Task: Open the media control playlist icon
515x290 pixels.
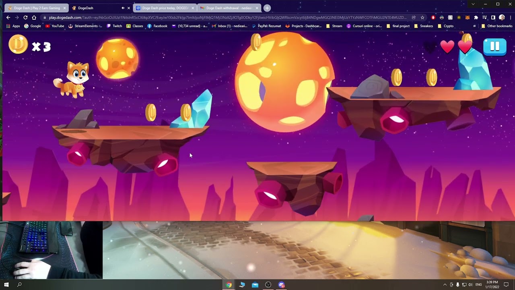Action: click(x=484, y=17)
